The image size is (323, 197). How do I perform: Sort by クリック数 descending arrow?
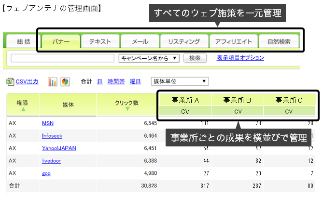[x=127, y=109]
